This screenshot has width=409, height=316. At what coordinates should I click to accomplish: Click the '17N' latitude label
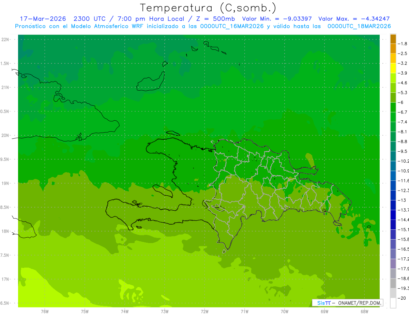(x=5, y=280)
